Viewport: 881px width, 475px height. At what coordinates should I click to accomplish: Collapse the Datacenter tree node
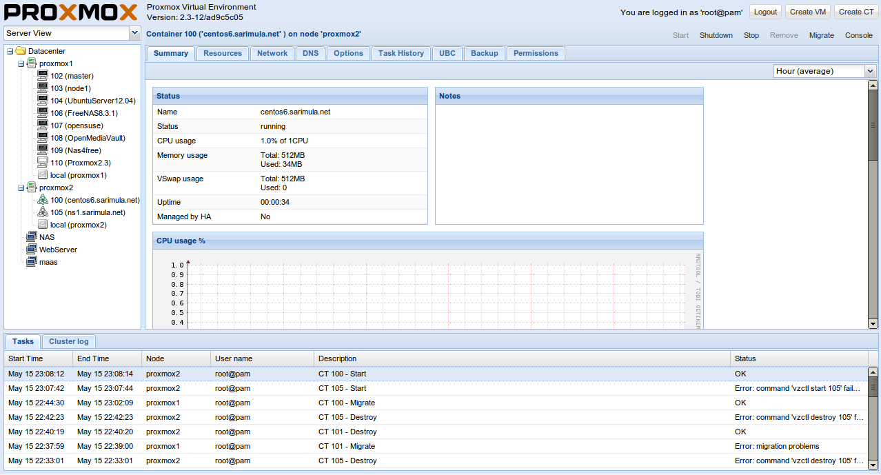pyautogui.click(x=10, y=51)
